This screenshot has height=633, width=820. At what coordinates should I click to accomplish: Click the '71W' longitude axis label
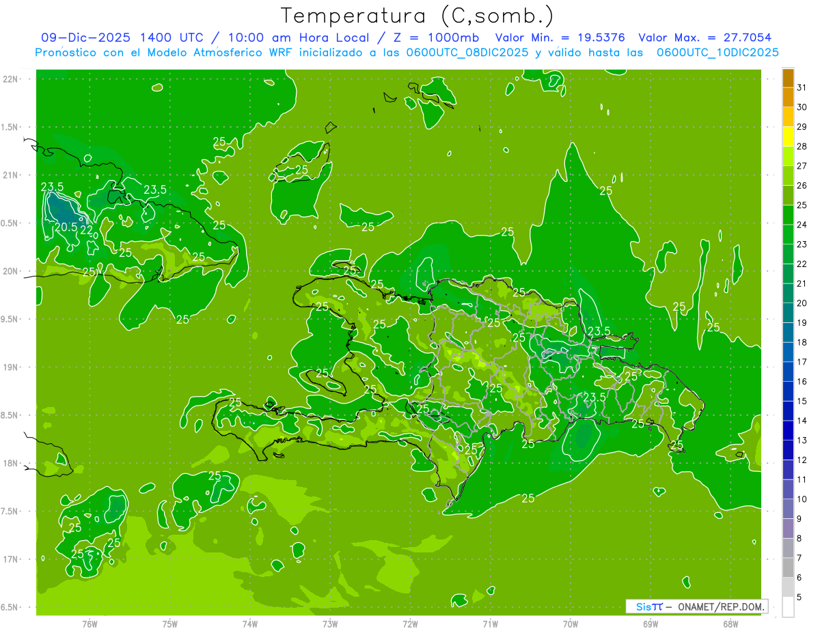(x=490, y=623)
